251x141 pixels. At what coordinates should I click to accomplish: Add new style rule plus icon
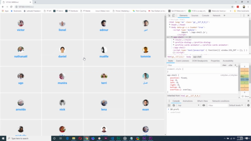tap(235, 65)
